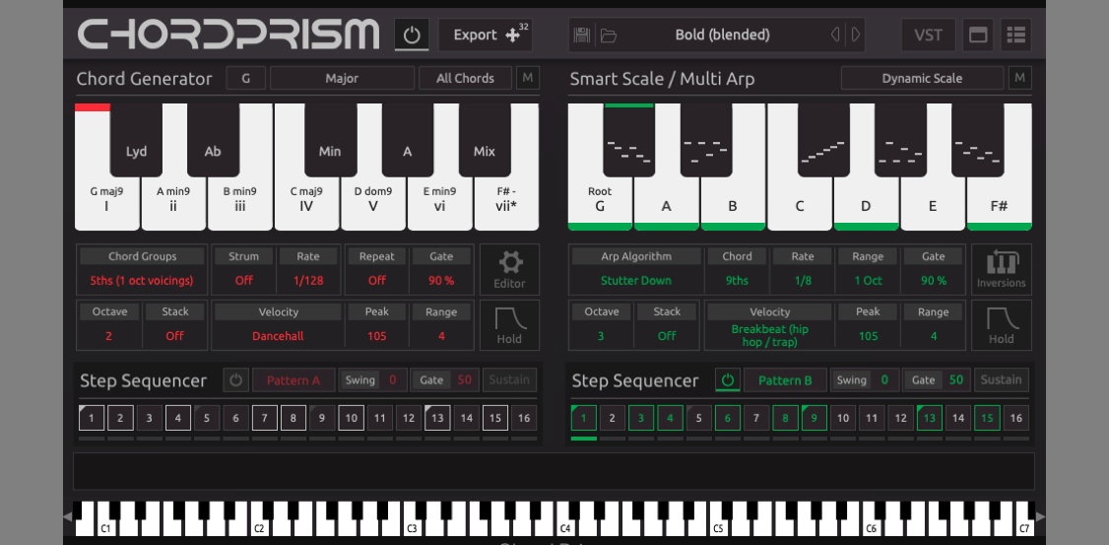Open the Inversions keyboard icon
Viewport: 1109px width, 545px height.
1002,269
